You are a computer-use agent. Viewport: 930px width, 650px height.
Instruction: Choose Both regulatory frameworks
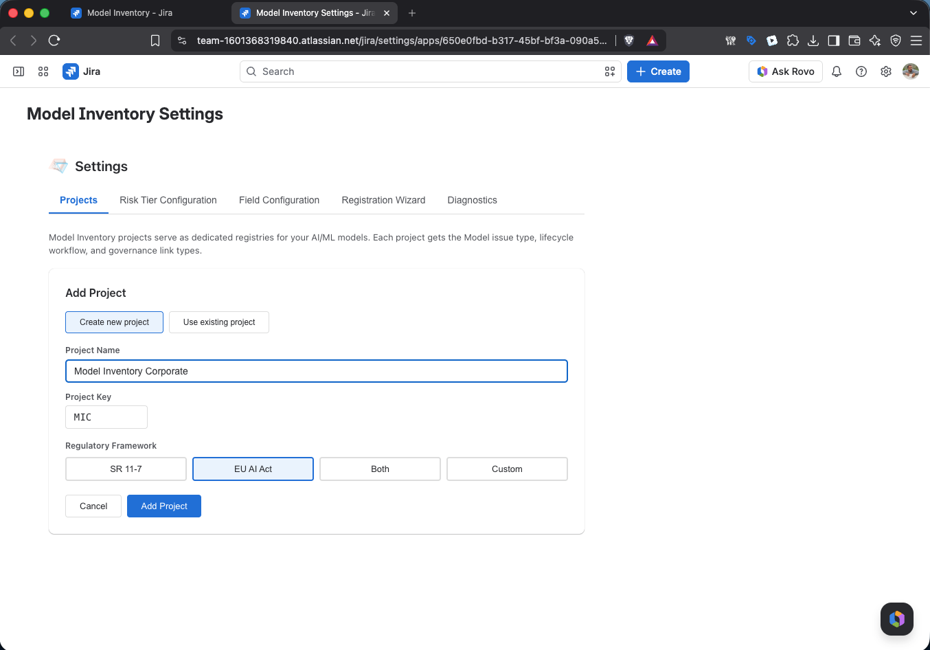[x=380, y=469]
